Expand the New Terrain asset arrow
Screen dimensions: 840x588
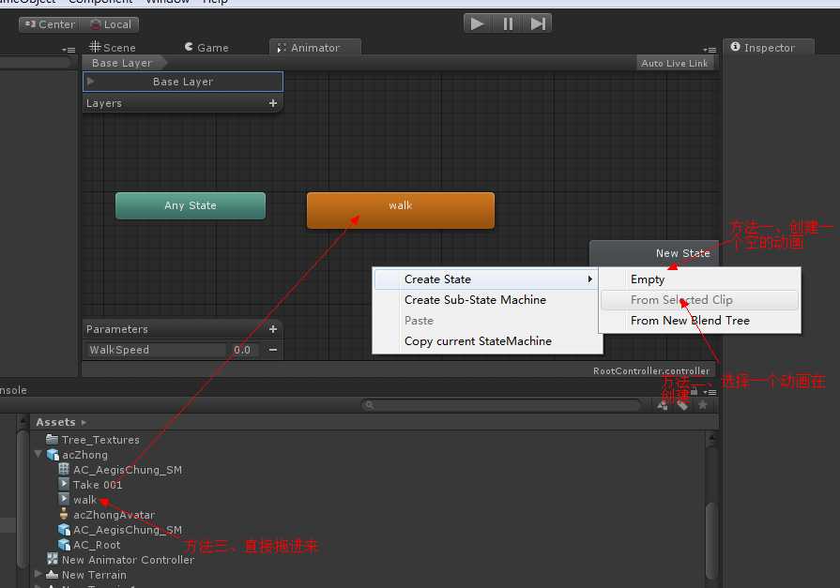(x=38, y=574)
